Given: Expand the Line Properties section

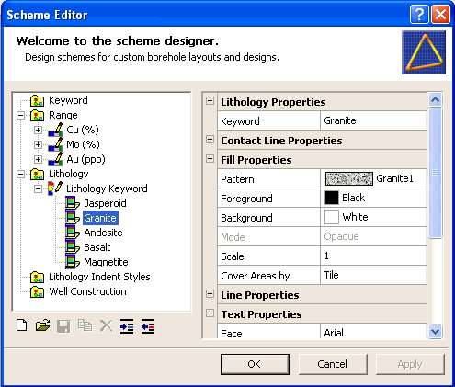Looking at the screenshot, I should coord(210,294).
